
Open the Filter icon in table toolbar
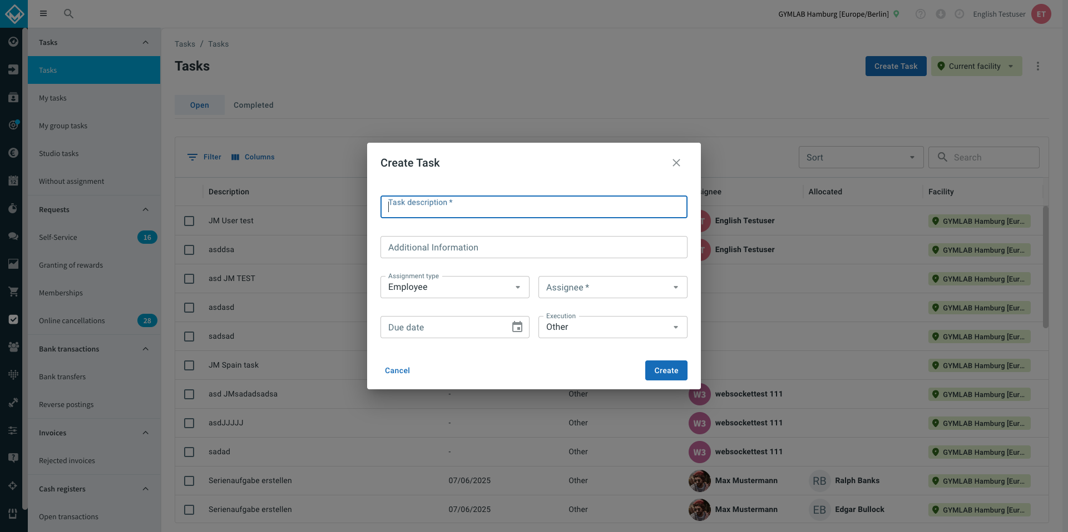pyautogui.click(x=192, y=157)
